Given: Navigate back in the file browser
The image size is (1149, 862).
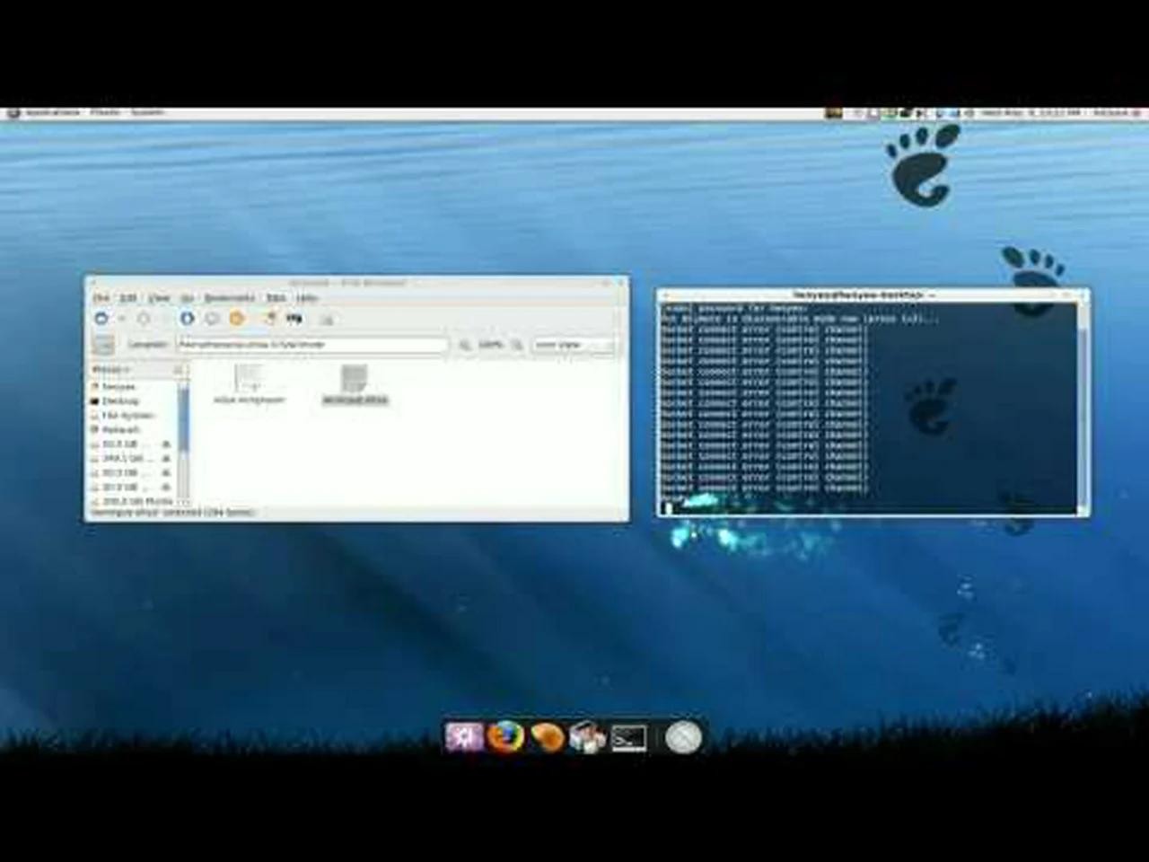Looking at the screenshot, I should tap(101, 319).
